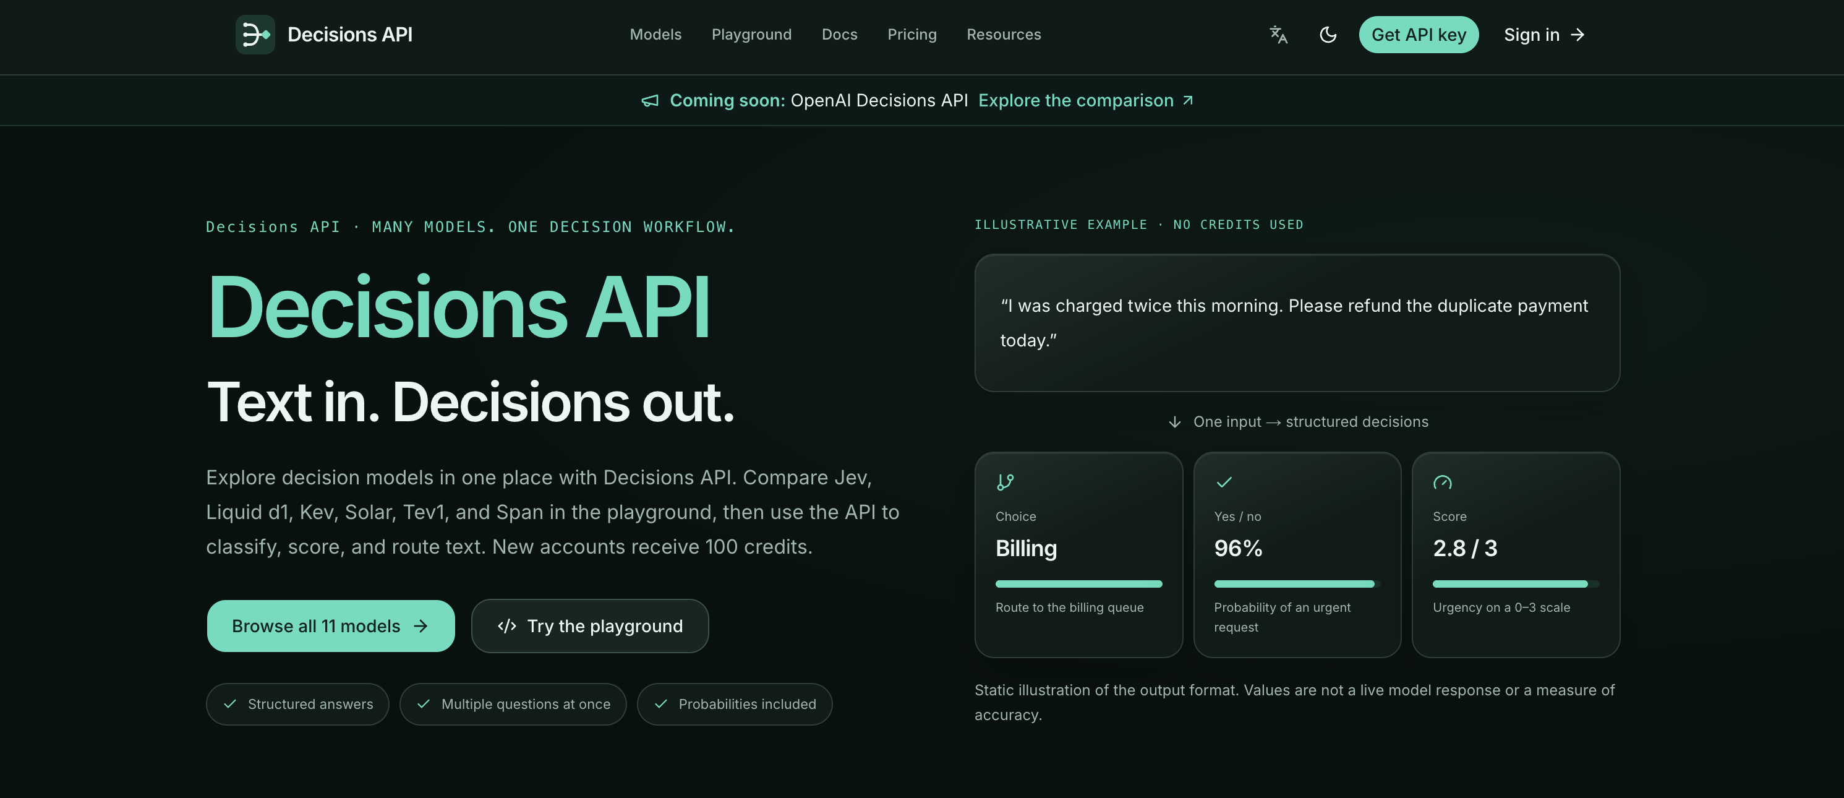Click the 'Billing' value text
The height and width of the screenshot is (798, 1844).
click(x=1026, y=548)
